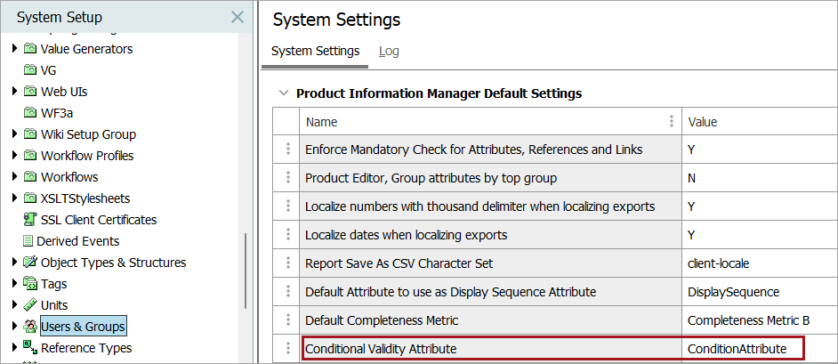
Task: Close the System Setup panel
Action: click(x=237, y=17)
